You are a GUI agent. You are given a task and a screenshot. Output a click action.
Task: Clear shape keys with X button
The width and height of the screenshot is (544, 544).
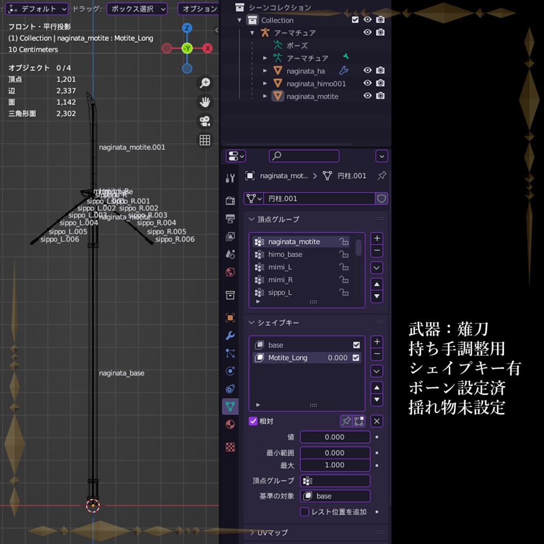(377, 421)
